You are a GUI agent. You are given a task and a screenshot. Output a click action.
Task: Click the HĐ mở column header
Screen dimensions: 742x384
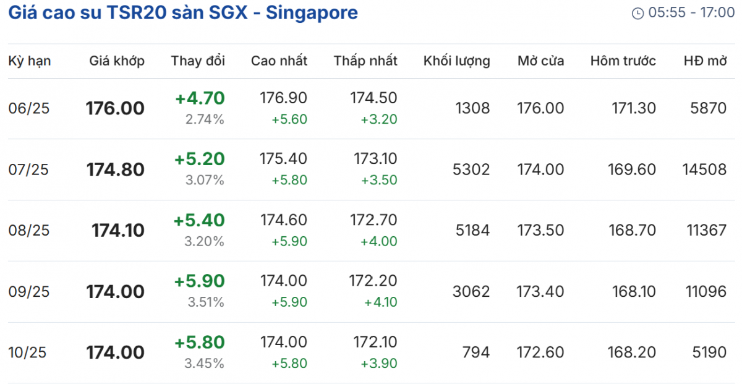705,61
